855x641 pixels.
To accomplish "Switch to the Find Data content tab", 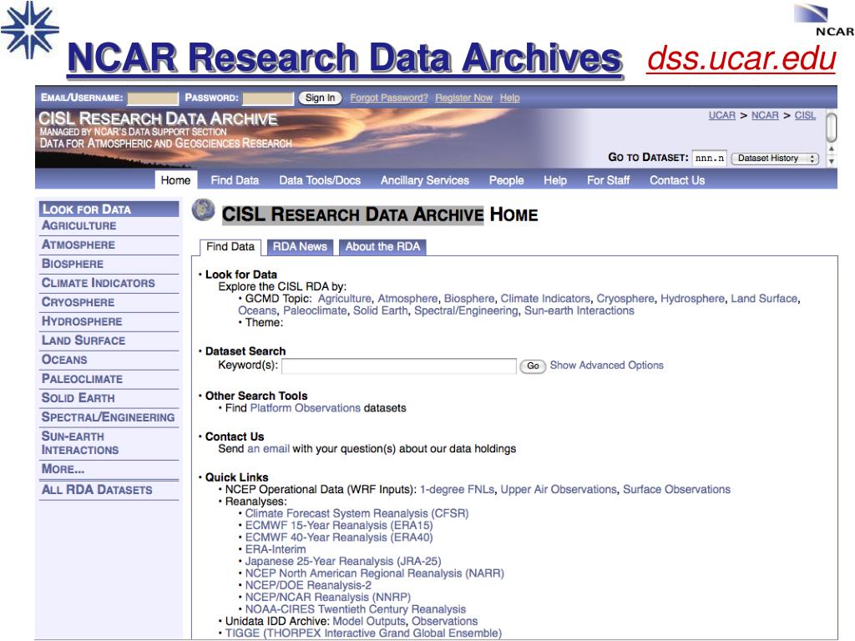I will (x=230, y=247).
